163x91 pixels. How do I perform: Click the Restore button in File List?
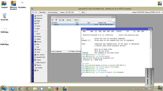(76, 20)
